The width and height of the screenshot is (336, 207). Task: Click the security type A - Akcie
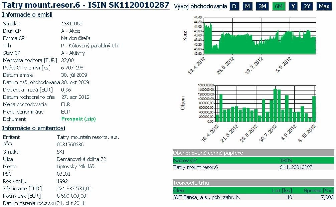[71, 31]
